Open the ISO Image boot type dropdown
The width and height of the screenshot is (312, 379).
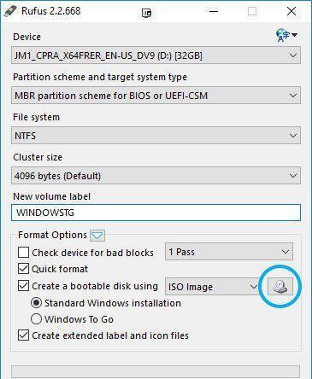pos(212,287)
